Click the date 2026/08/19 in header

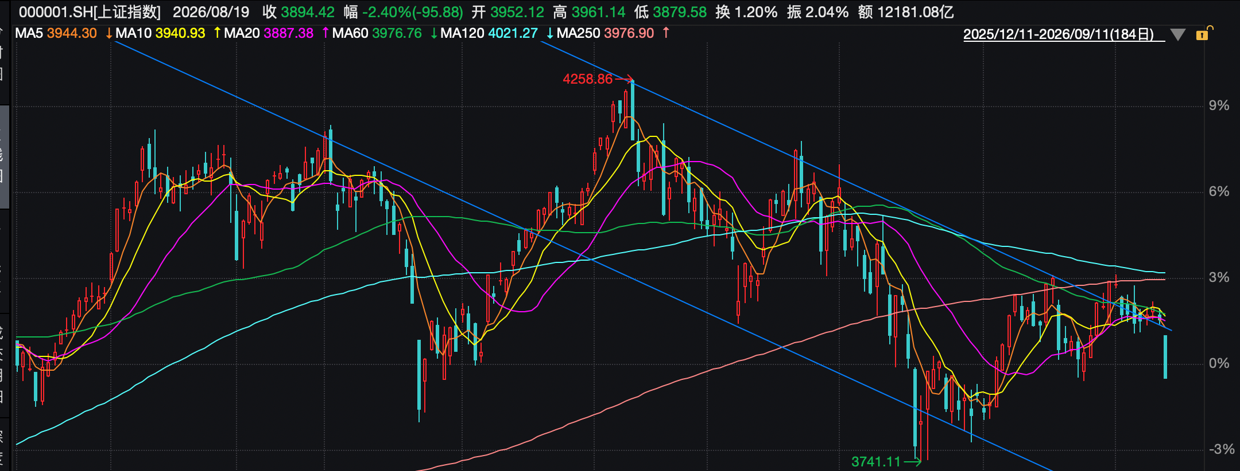point(211,12)
